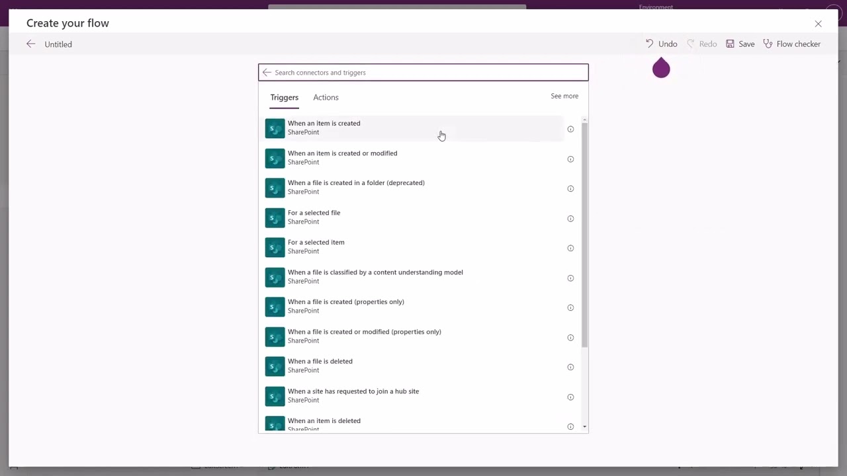Screen dimensions: 847x476
Task: Open info icon for 'file is created in a folder (deprecated)'
Action: [570, 188]
